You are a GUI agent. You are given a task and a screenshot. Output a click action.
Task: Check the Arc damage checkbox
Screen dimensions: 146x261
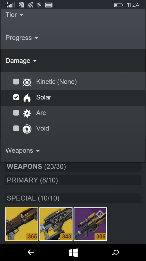coord(16,113)
